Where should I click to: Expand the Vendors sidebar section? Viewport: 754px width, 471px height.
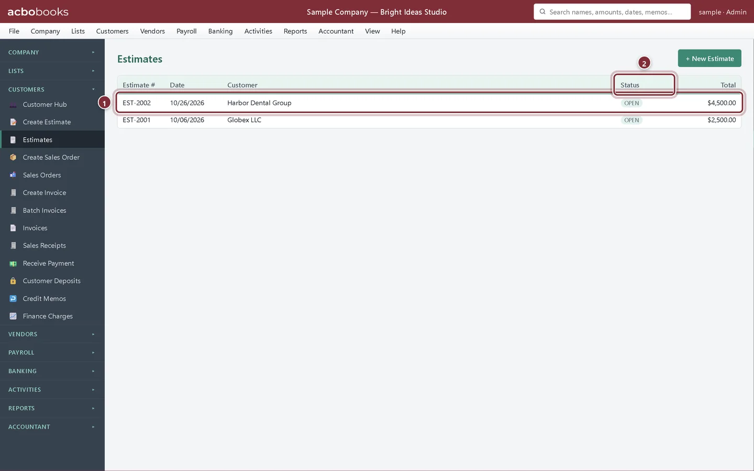[x=52, y=334]
